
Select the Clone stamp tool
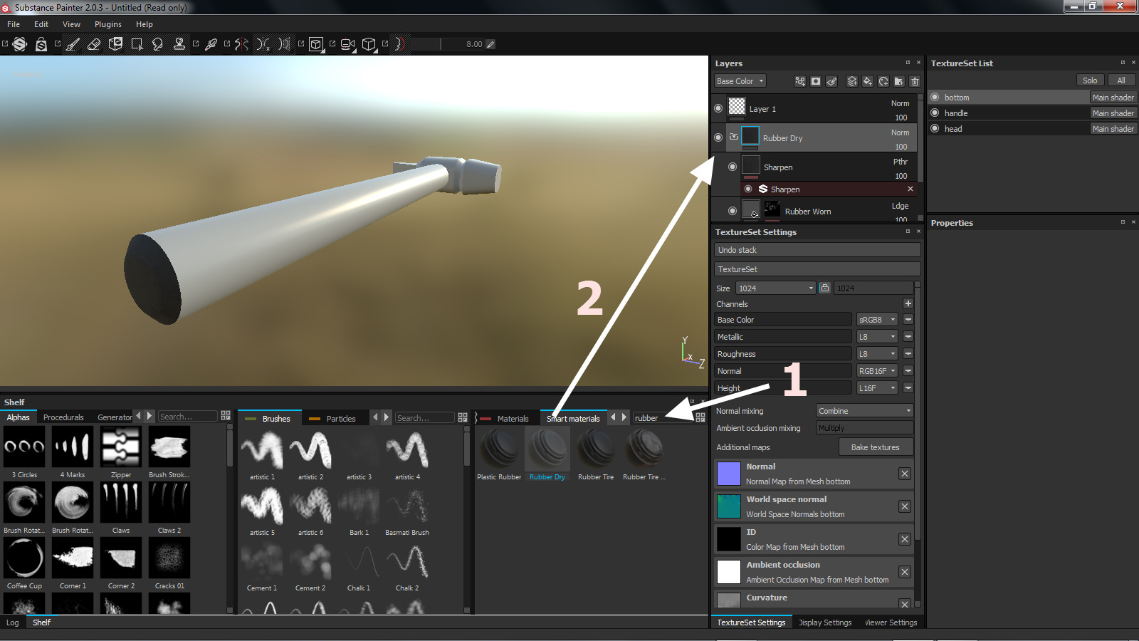pyautogui.click(x=179, y=44)
